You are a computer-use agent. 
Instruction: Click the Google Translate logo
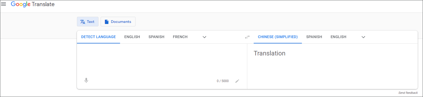[33, 4]
